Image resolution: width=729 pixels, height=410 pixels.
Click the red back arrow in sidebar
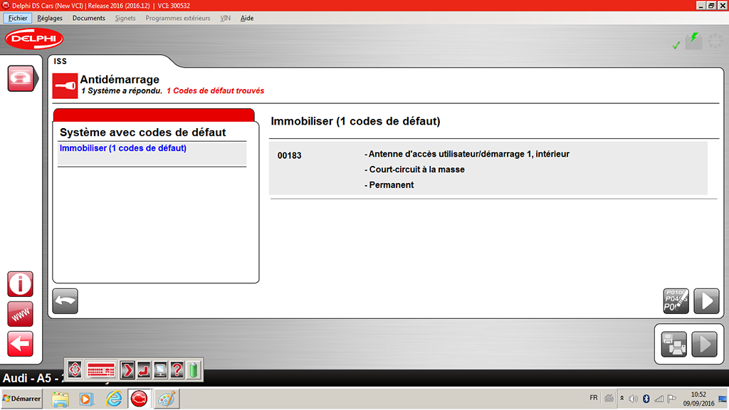coord(20,344)
